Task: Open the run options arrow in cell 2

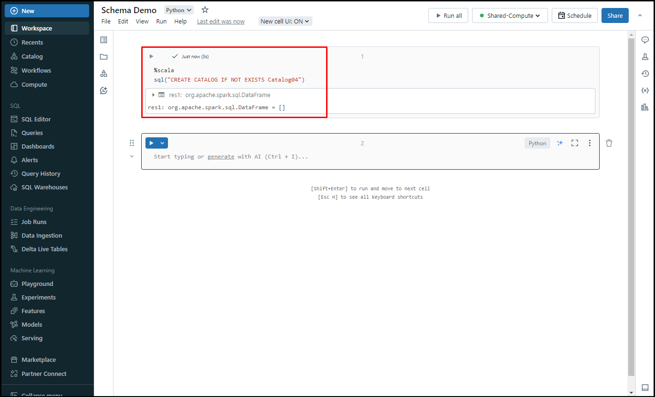Action: click(162, 143)
